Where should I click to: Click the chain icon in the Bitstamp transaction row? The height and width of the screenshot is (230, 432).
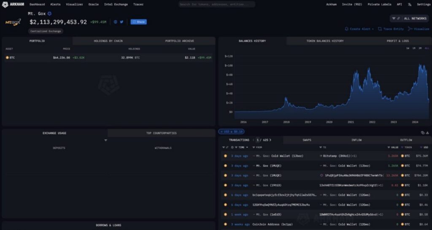click(x=225, y=156)
